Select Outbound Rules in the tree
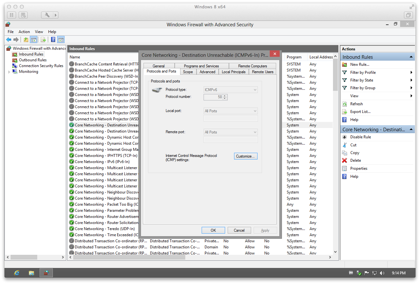 click(x=33, y=60)
